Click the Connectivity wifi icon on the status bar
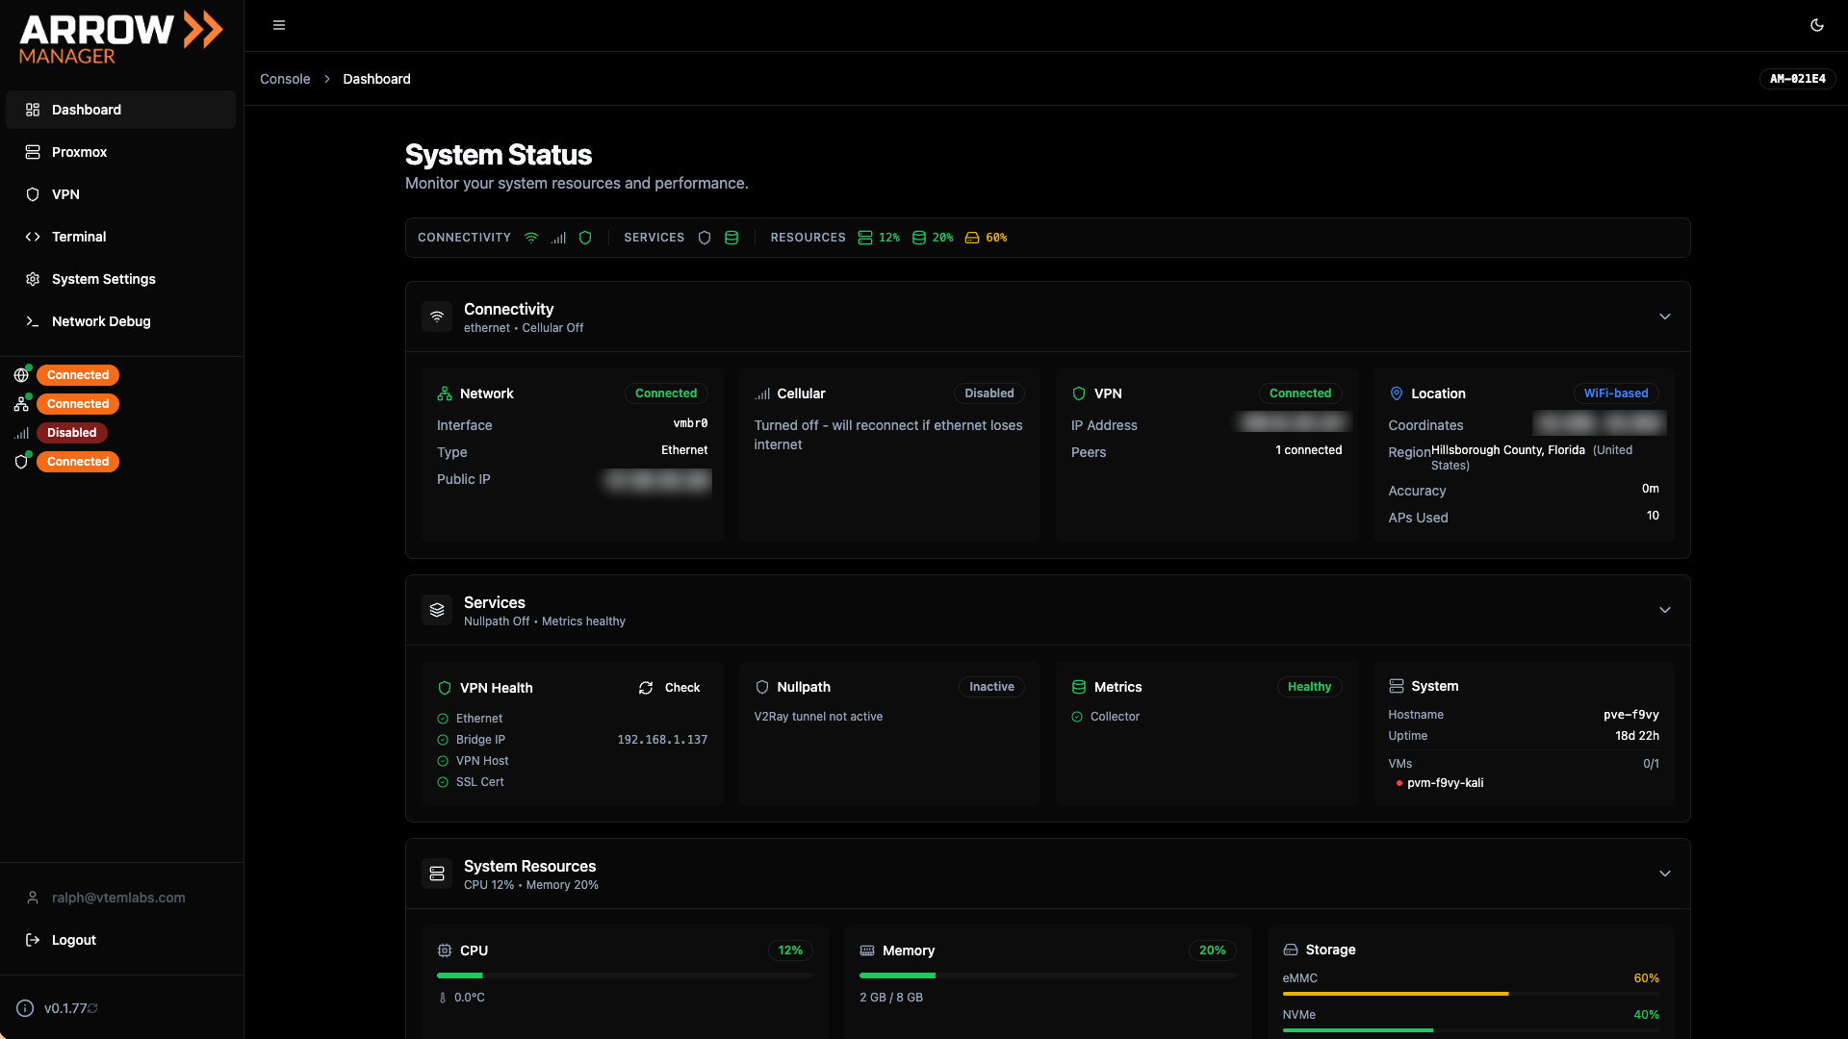Image resolution: width=1848 pixels, height=1039 pixels. [531, 238]
